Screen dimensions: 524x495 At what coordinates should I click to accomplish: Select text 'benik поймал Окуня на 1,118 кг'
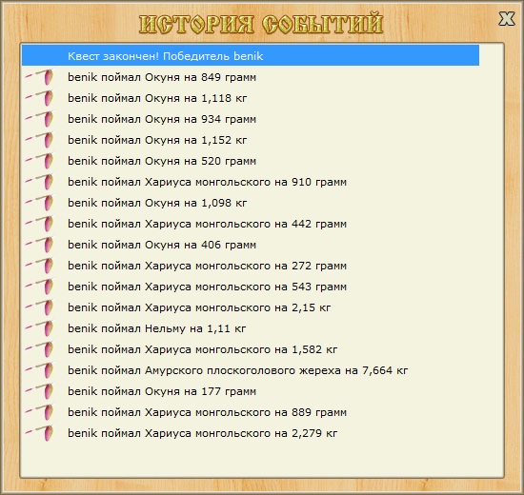click(x=157, y=99)
